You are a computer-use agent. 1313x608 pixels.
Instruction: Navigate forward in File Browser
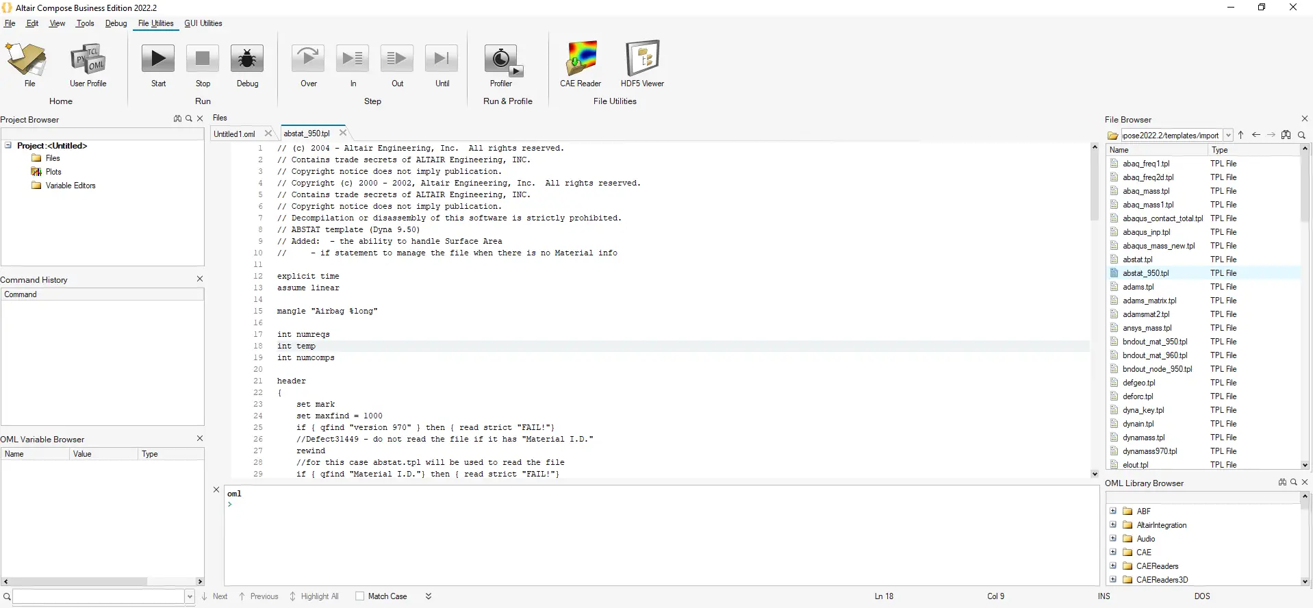click(1271, 135)
